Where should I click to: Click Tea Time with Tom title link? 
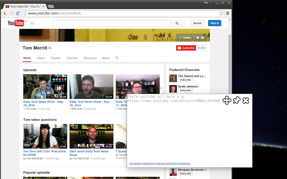click(44, 153)
